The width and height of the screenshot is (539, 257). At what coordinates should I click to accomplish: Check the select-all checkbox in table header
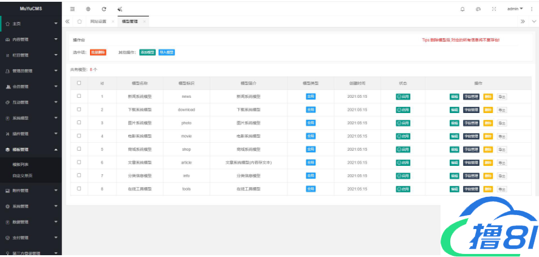(x=78, y=83)
